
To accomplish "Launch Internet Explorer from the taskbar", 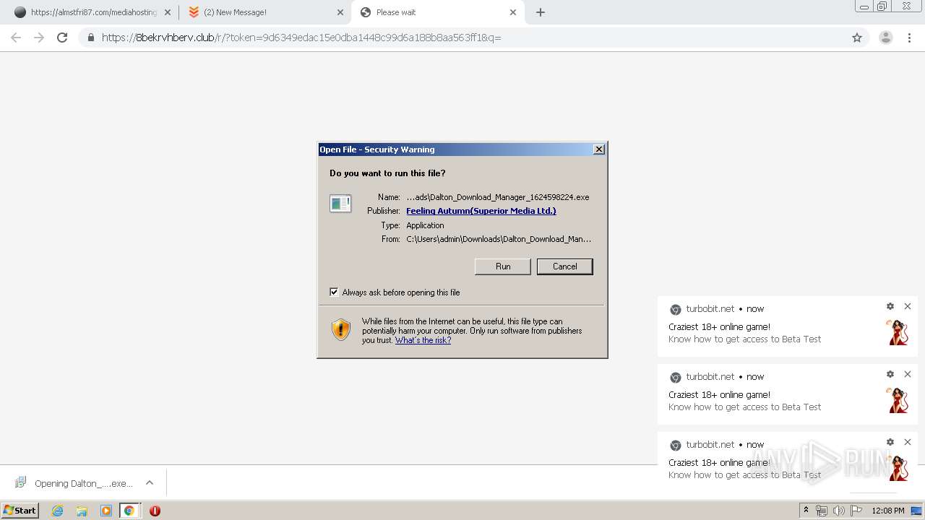I will pos(58,511).
